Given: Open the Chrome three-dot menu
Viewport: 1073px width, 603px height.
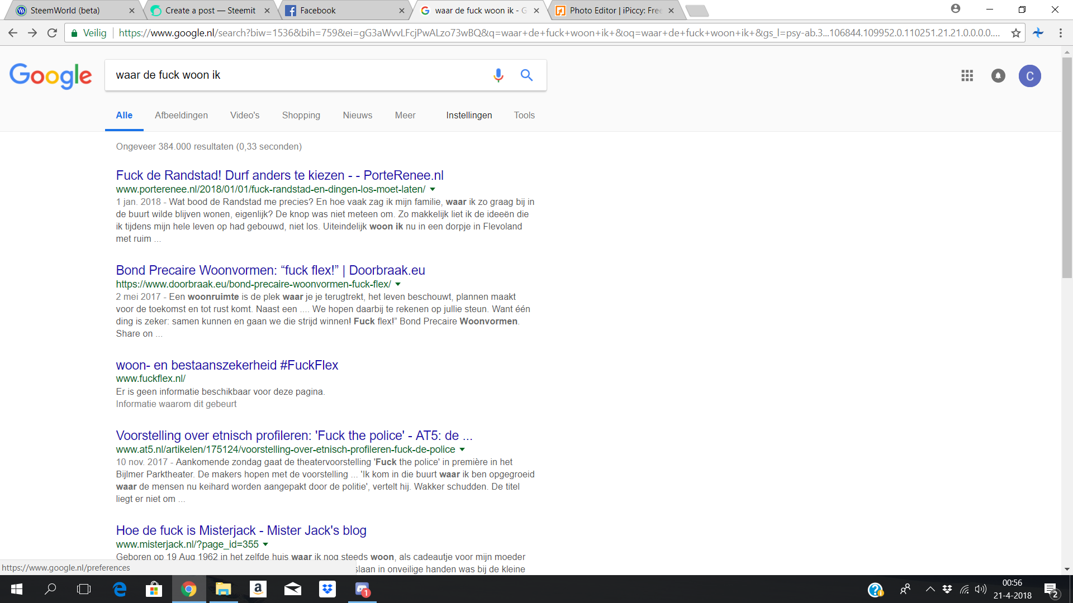Looking at the screenshot, I should pos(1060,33).
